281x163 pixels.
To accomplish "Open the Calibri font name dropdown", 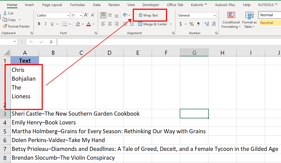I will point(68,15).
